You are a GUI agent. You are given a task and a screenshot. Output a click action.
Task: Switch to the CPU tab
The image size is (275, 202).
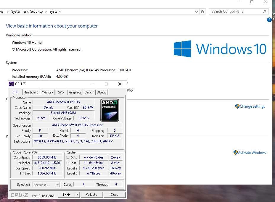[x=15, y=92]
